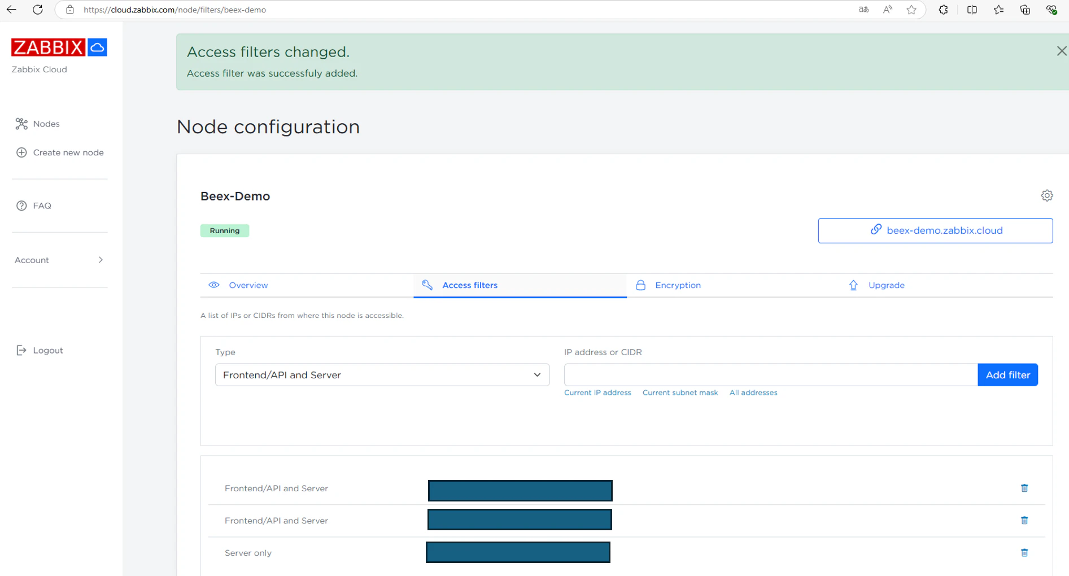Image resolution: width=1069 pixels, height=576 pixels.
Task: Log out via the Logout link
Action: coord(40,350)
